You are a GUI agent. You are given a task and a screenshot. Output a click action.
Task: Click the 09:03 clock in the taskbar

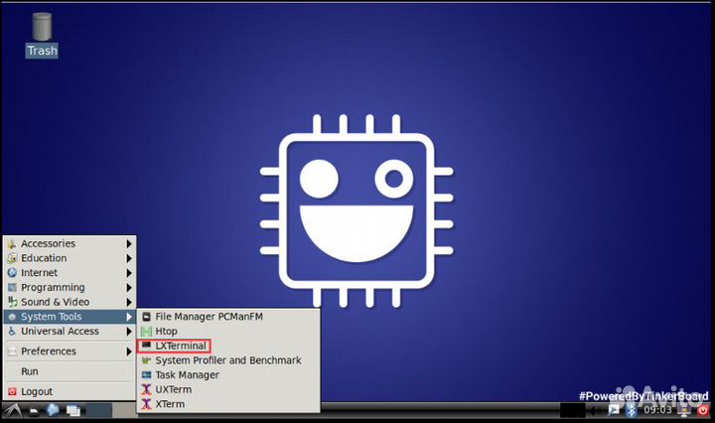657,410
